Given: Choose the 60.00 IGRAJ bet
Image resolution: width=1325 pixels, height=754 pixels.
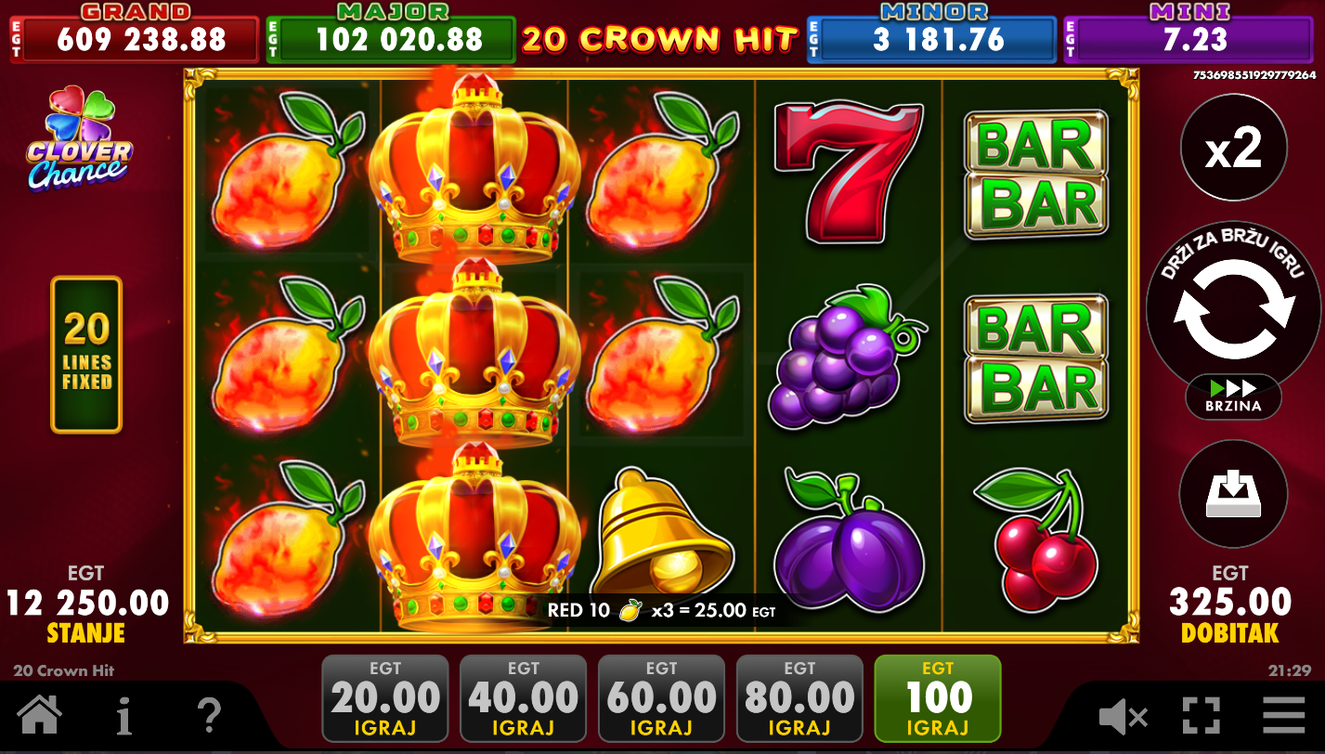Looking at the screenshot, I should [x=662, y=698].
